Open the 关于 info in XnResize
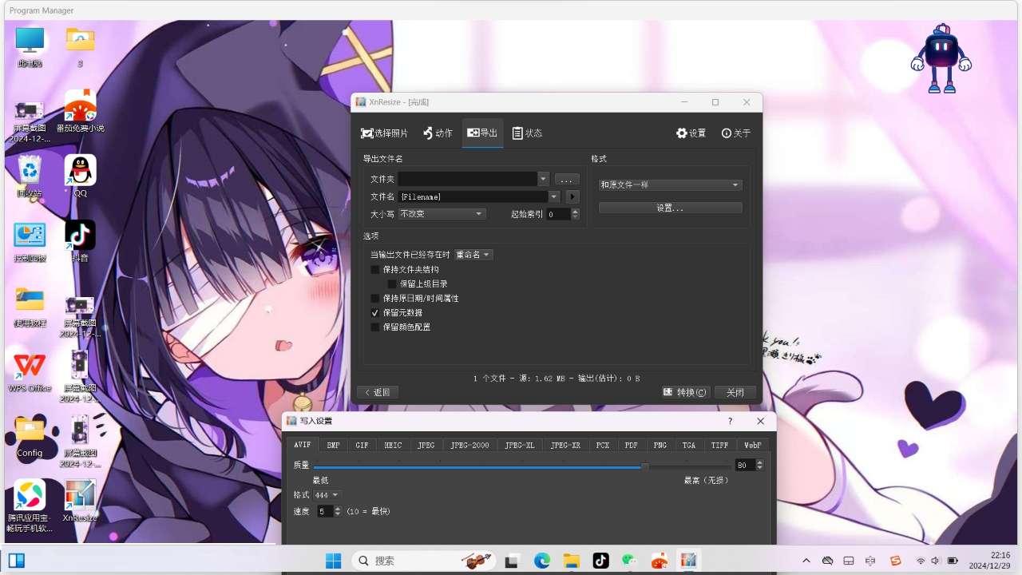The width and height of the screenshot is (1022, 575). [735, 133]
